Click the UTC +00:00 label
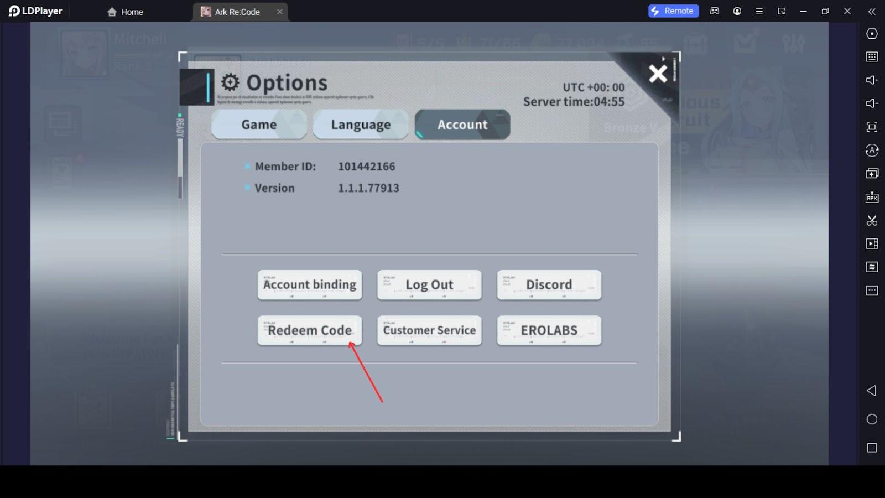The height and width of the screenshot is (498, 885). coord(594,87)
